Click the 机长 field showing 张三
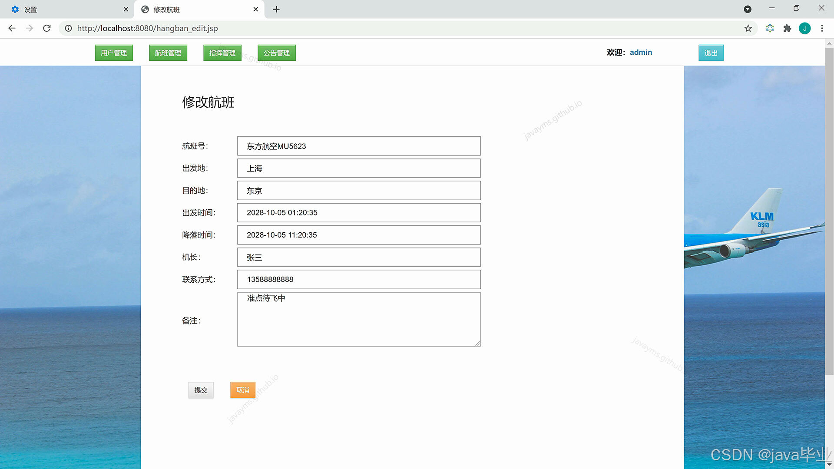Image resolution: width=834 pixels, height=469 pixels. (x=359, y=257)
